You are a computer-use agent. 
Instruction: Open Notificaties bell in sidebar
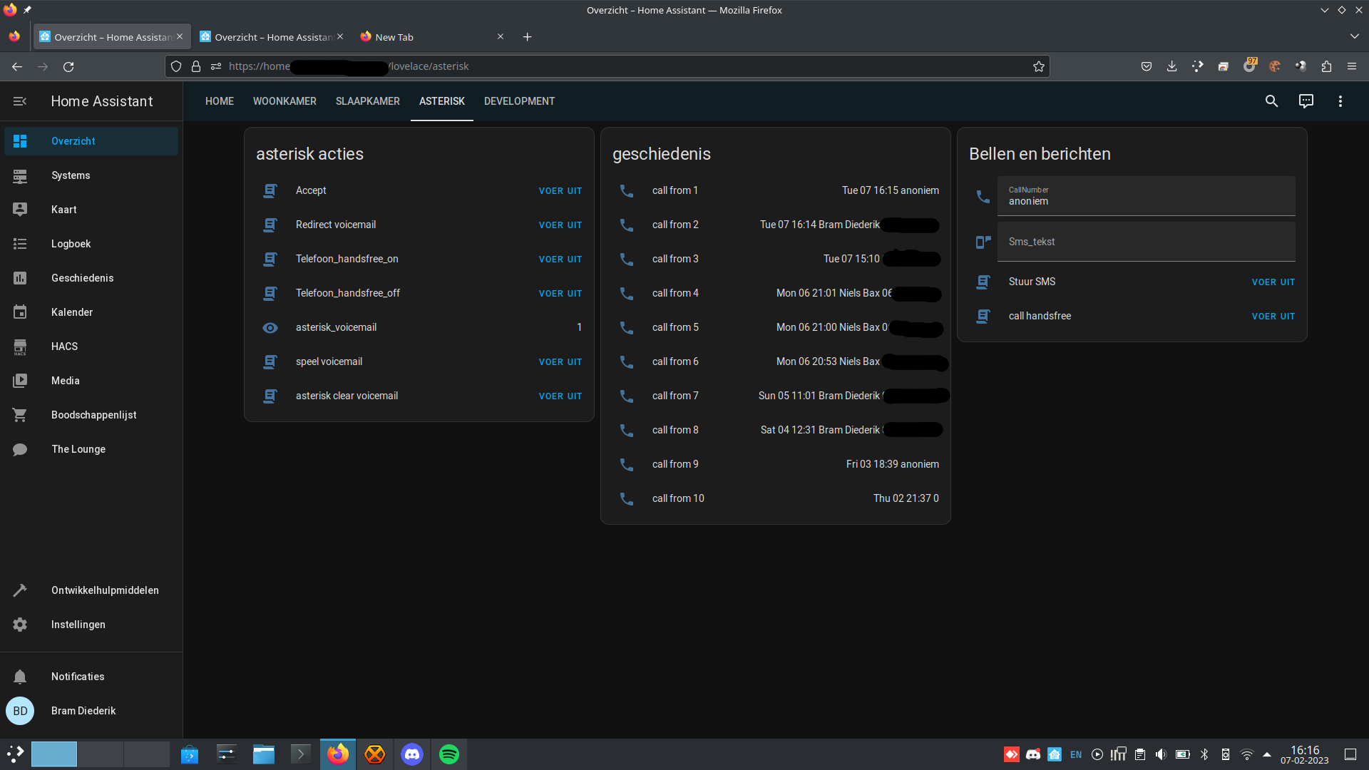tap(77, 677)
